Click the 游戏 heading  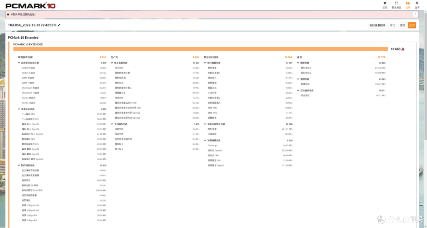click(x=299, y=57)
